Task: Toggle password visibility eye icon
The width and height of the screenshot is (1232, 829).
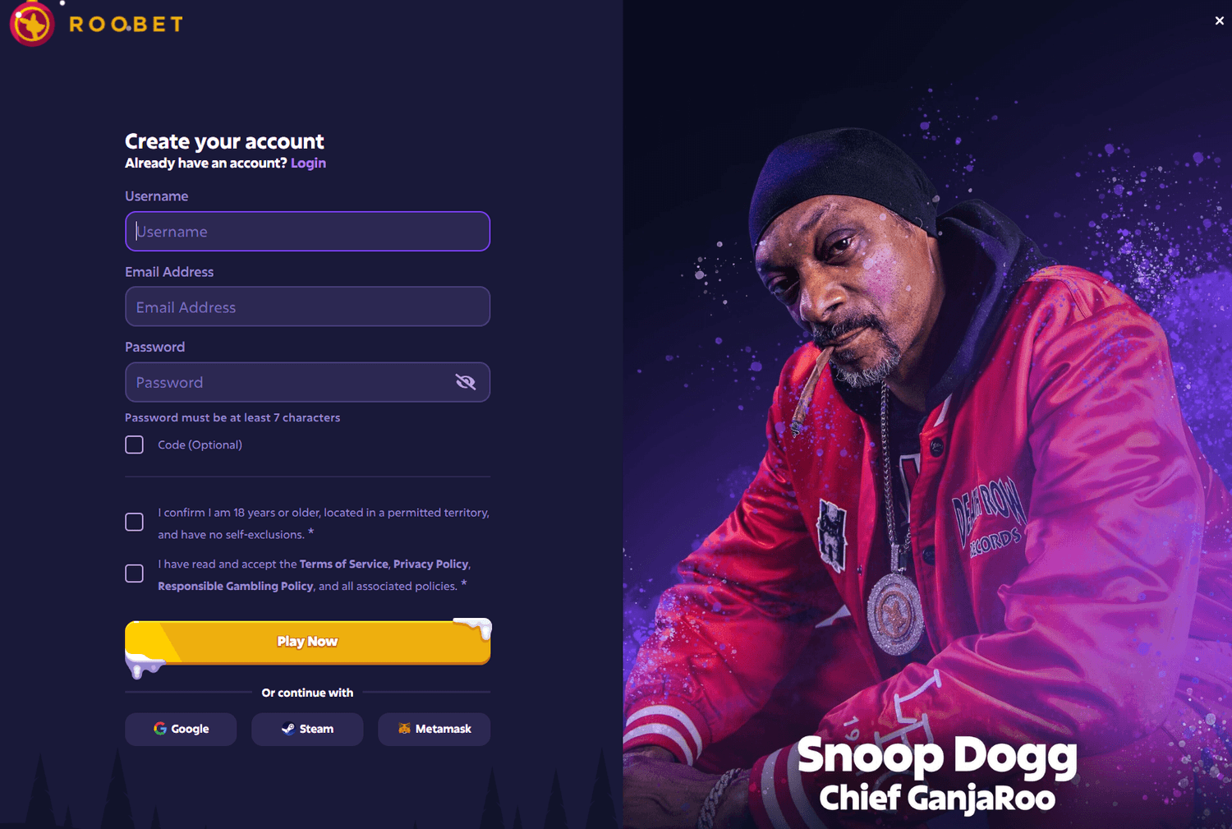Action: coord(466,382)
